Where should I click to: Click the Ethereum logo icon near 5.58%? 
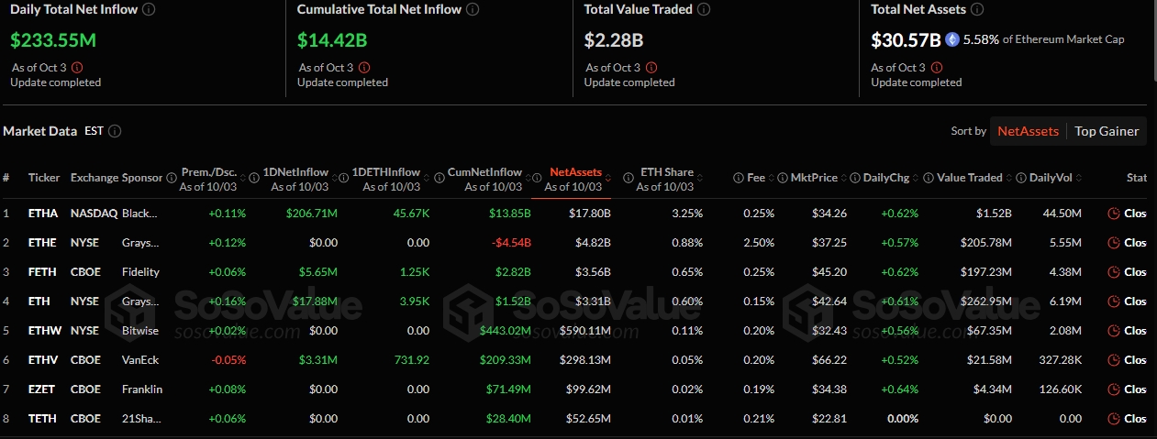click(952, 39)
